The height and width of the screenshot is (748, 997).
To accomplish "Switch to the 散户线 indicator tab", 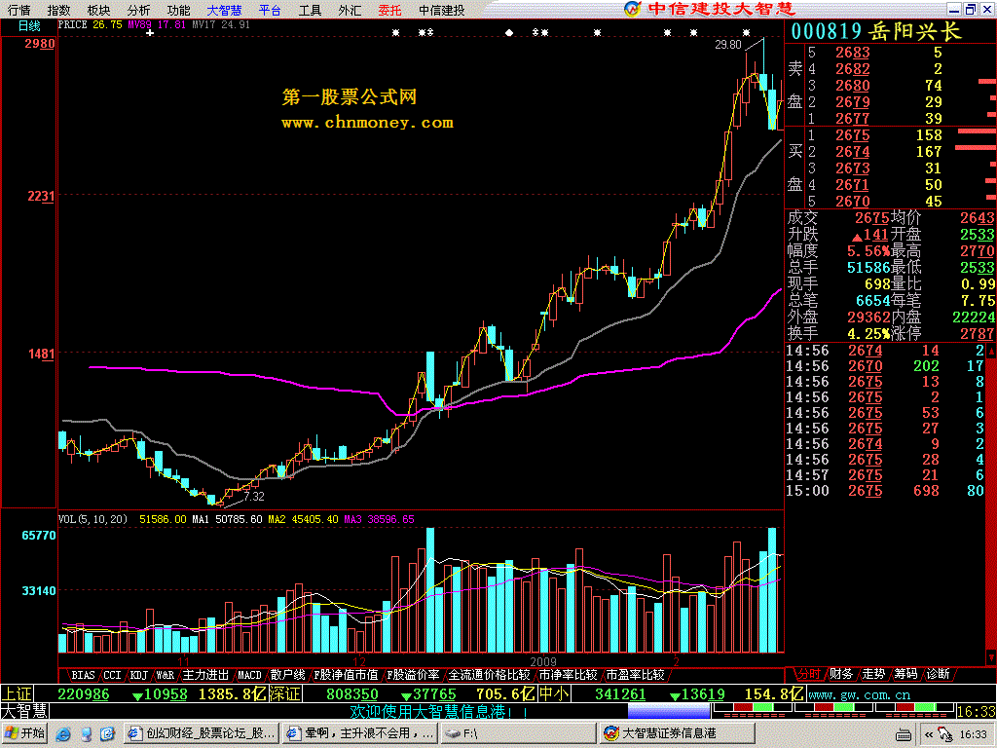I will click(x=287, y=675).
